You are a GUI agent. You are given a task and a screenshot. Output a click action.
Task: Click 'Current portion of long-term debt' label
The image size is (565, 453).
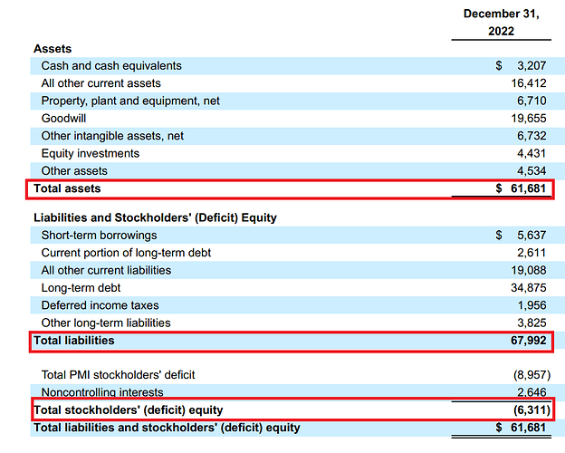126,253
